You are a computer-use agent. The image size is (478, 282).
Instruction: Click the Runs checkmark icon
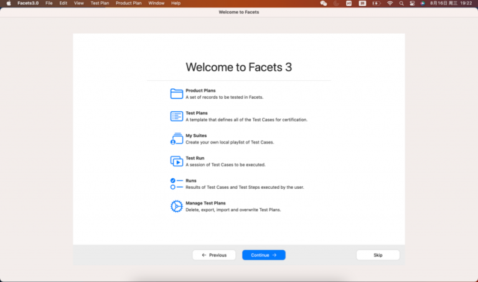click(x=173, y=180)
